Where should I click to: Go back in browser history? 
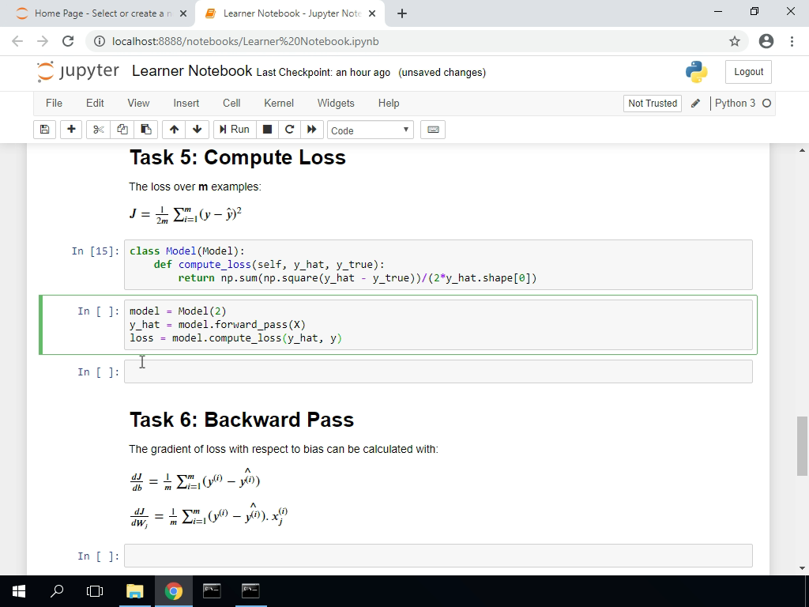click(x=17, y=41)
